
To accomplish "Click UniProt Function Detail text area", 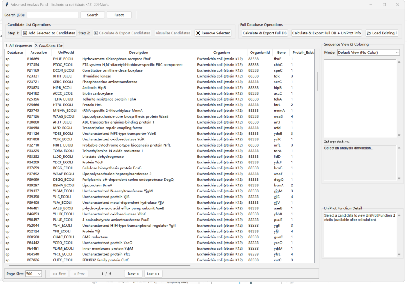I will 360,235.
